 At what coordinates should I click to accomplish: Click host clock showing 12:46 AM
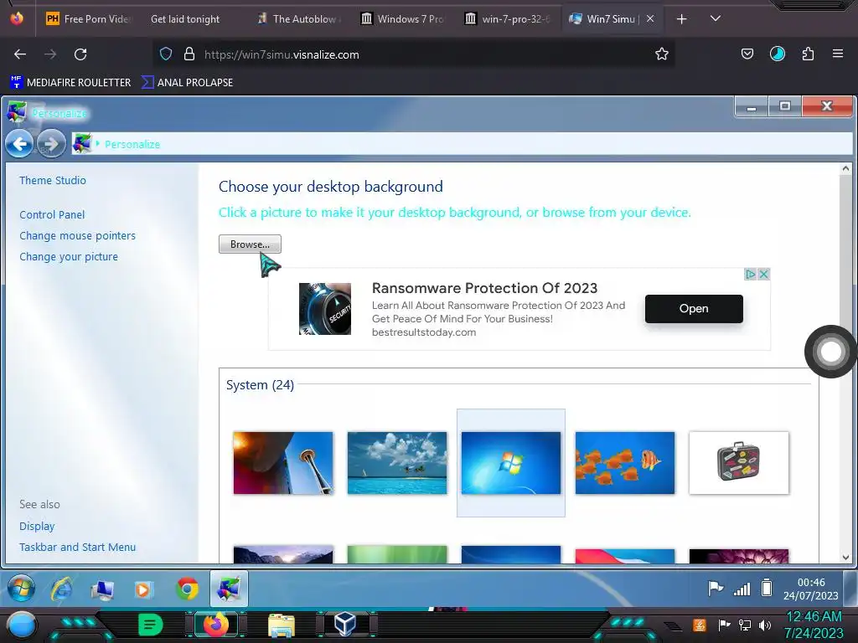tap(814, 625)
